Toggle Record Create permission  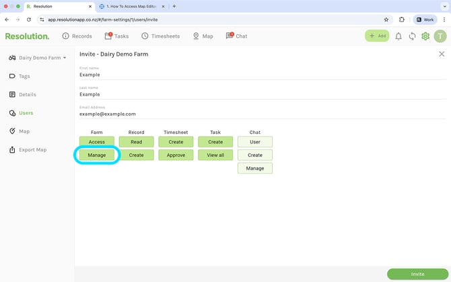click(x=137, y=155)
